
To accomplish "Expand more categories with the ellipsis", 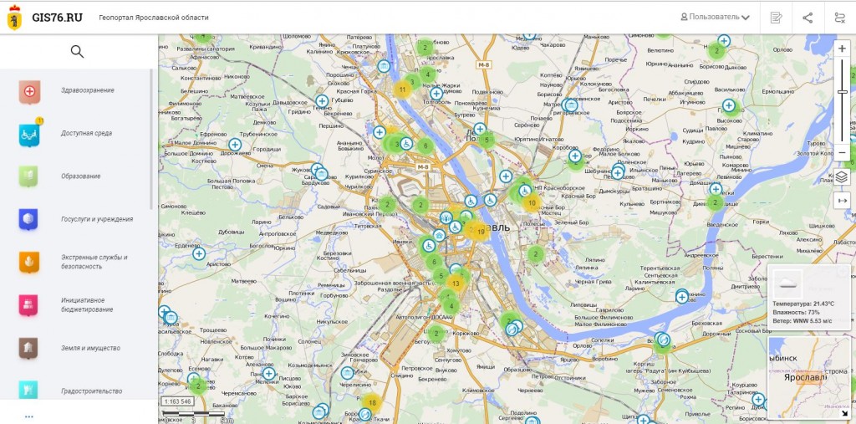I will coord(29,416).
